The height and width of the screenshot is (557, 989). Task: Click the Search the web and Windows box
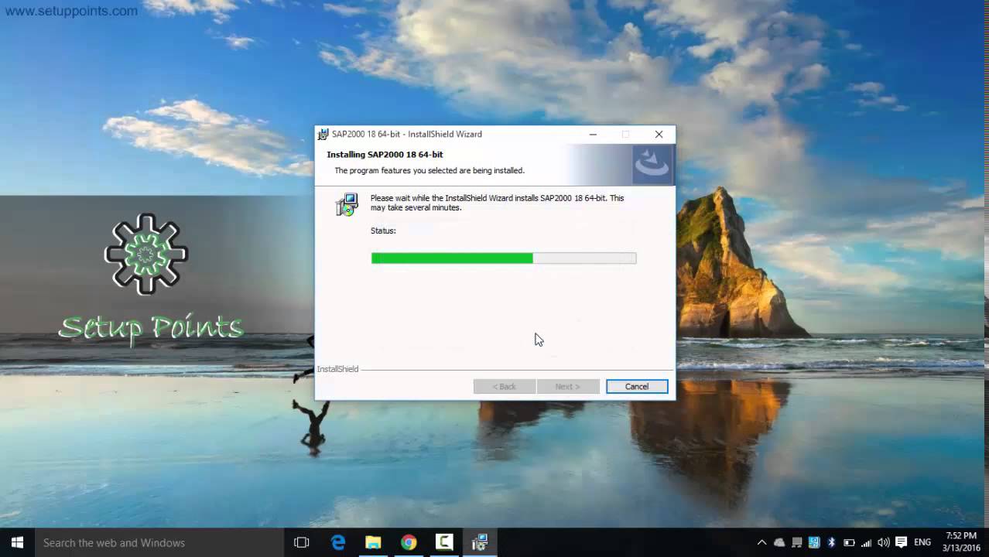tap(159, 542)
